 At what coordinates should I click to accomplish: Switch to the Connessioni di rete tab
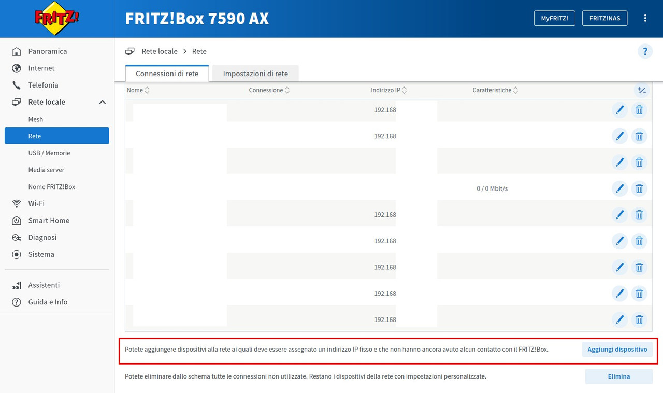tap(167, 74)
